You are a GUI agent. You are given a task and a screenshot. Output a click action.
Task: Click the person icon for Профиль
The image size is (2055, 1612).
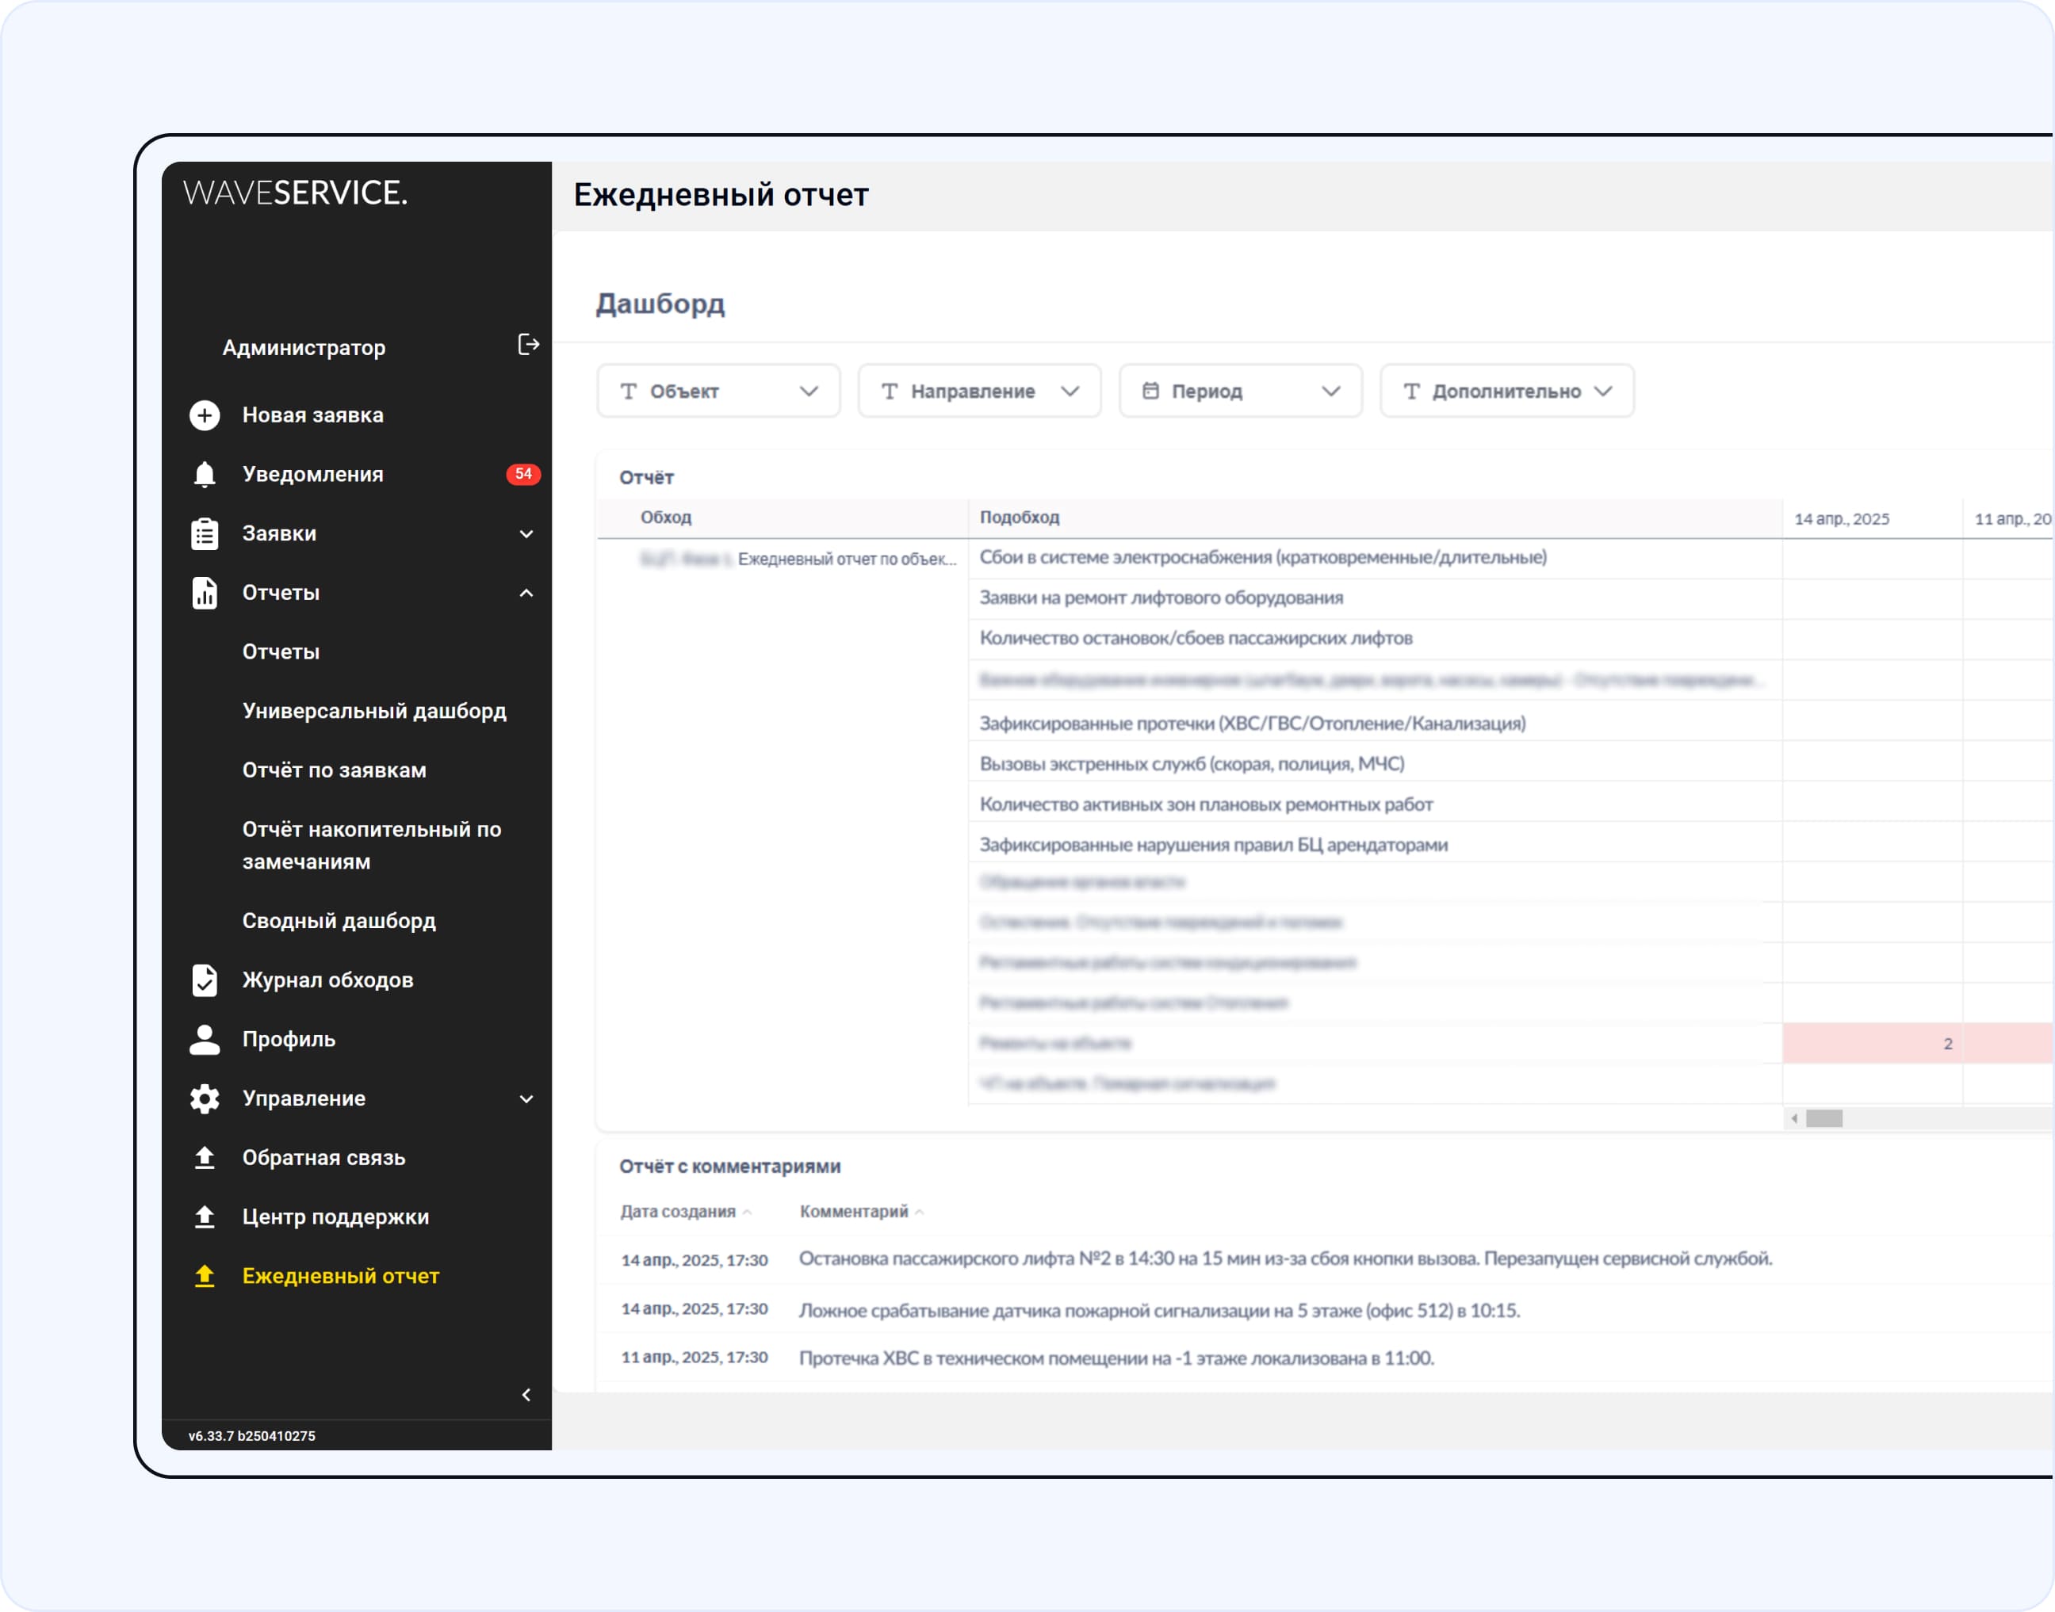(x=205, y=1039)
